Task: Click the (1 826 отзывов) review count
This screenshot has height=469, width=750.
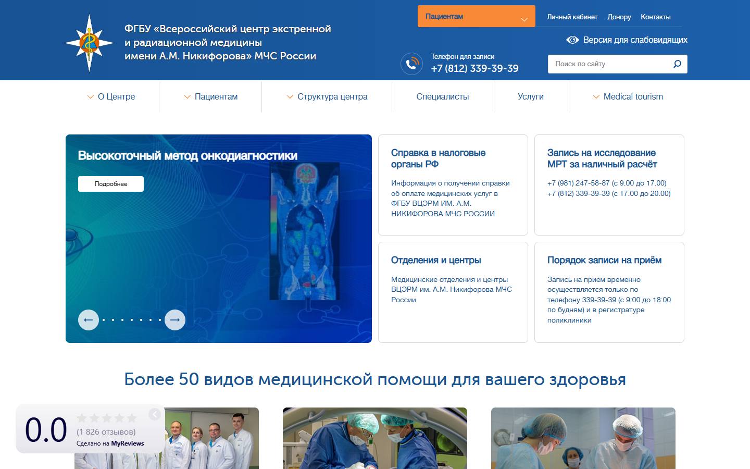Action: 106,431
